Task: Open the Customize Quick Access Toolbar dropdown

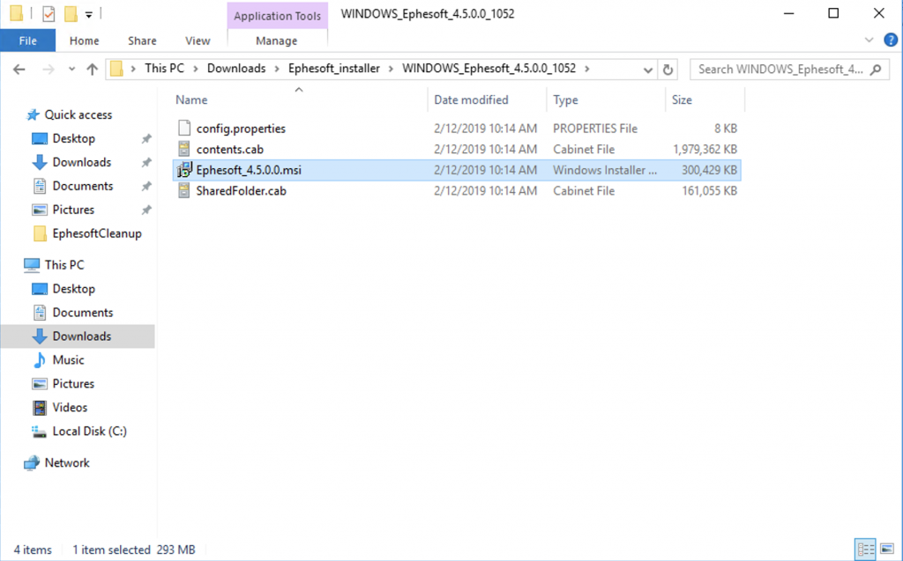Action: pos(89,14)
